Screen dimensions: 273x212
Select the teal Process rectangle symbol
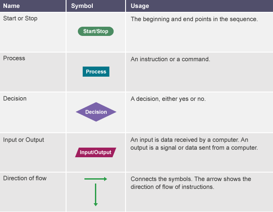coord(96,71)
